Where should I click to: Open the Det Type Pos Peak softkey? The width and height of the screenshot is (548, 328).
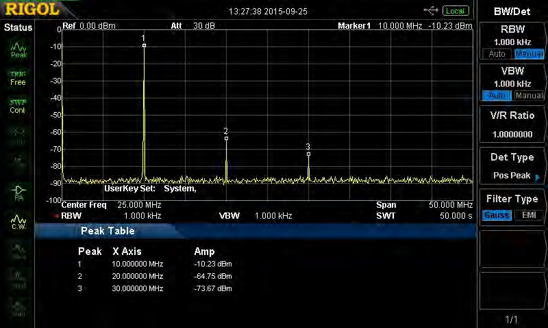[x=512, y=165]
